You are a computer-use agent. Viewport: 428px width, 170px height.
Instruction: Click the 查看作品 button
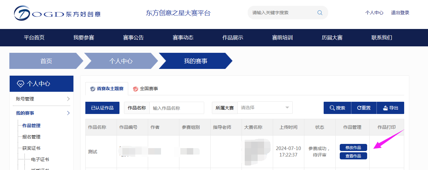353,156
